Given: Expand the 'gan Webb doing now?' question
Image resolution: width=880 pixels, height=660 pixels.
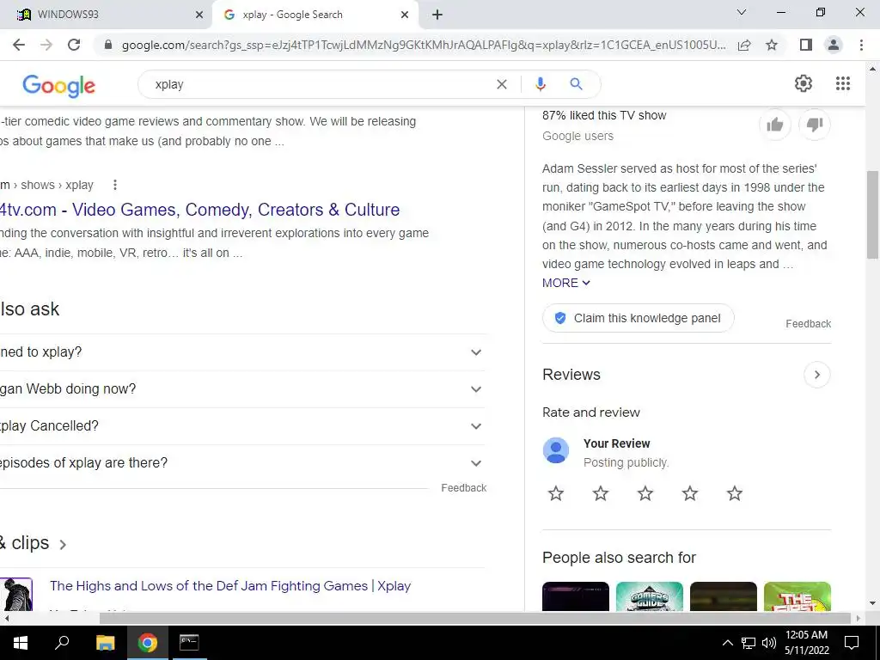Looking at the screenshot, I should 242,389.
